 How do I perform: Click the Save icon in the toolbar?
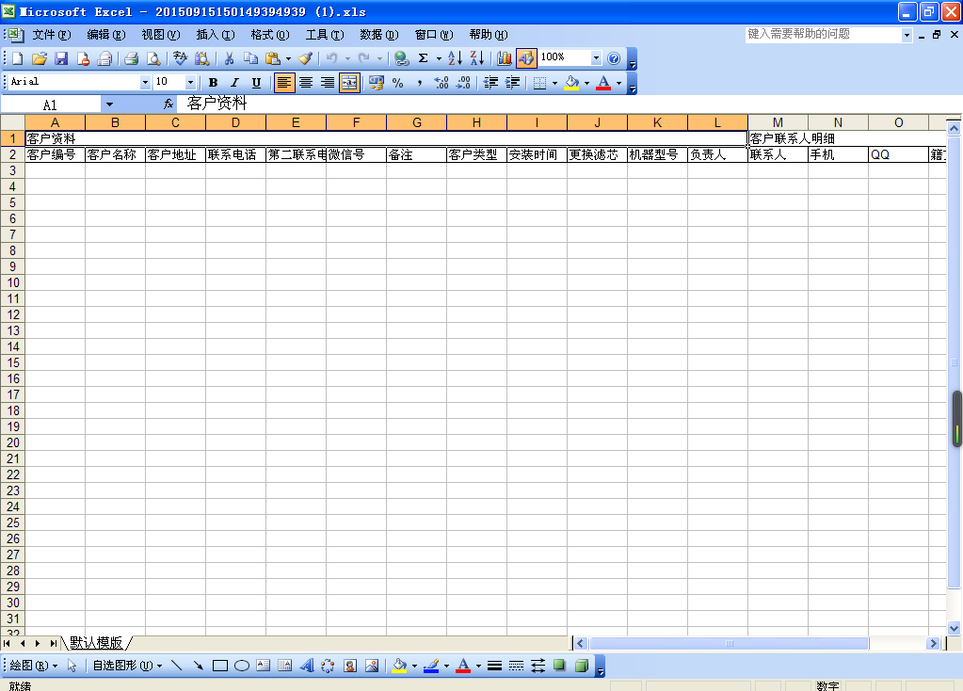pos(61,58)
